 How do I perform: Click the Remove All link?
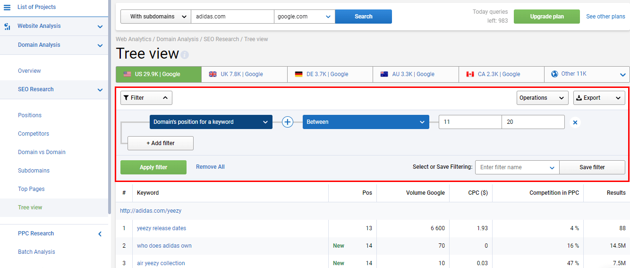click(210, 167)
